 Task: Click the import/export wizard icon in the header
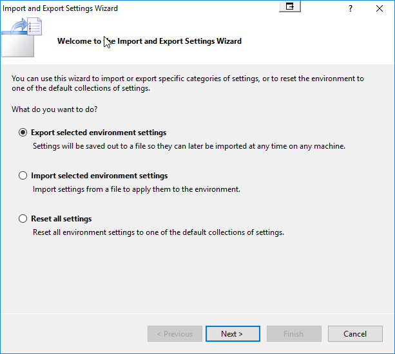pos(23,37)
